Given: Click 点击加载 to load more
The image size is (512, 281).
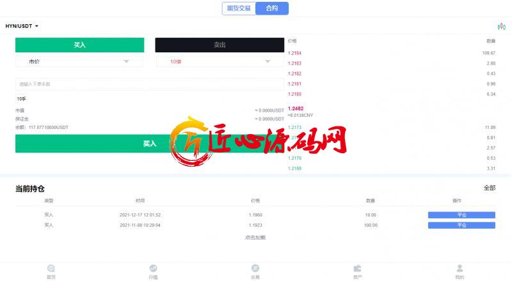Looking at the screenshot, I should click(x=255, y=238).
